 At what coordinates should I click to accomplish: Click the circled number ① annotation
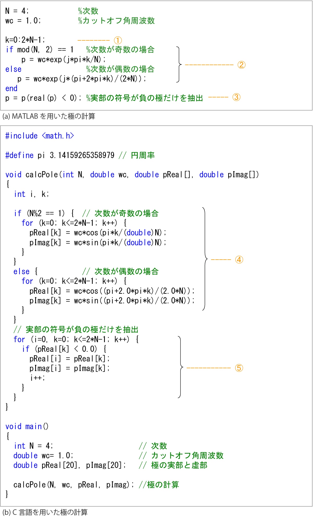118,40
